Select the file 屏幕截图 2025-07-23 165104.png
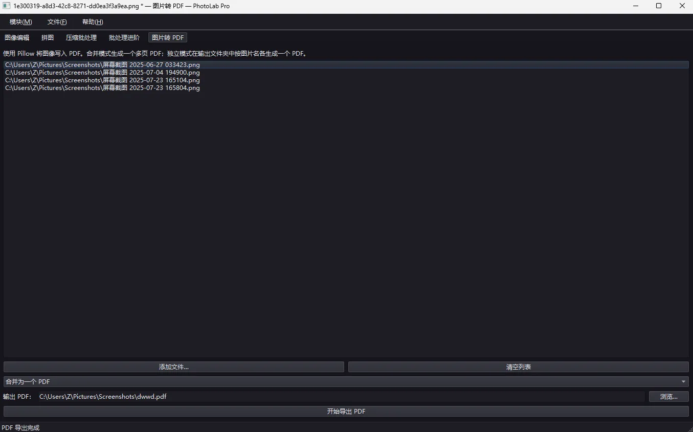 346,80
